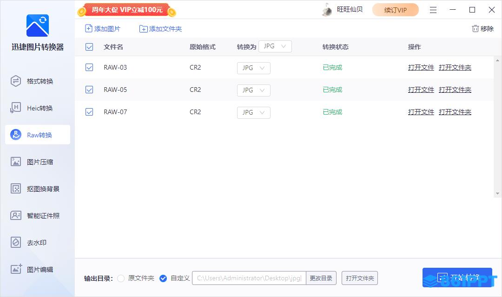Open the format dropdown for RAW-07

253,112
